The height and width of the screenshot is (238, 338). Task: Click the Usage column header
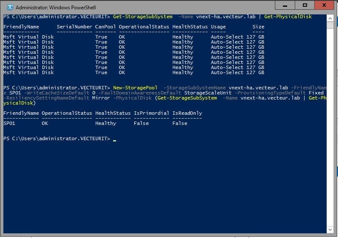click(x=219, y=27)
